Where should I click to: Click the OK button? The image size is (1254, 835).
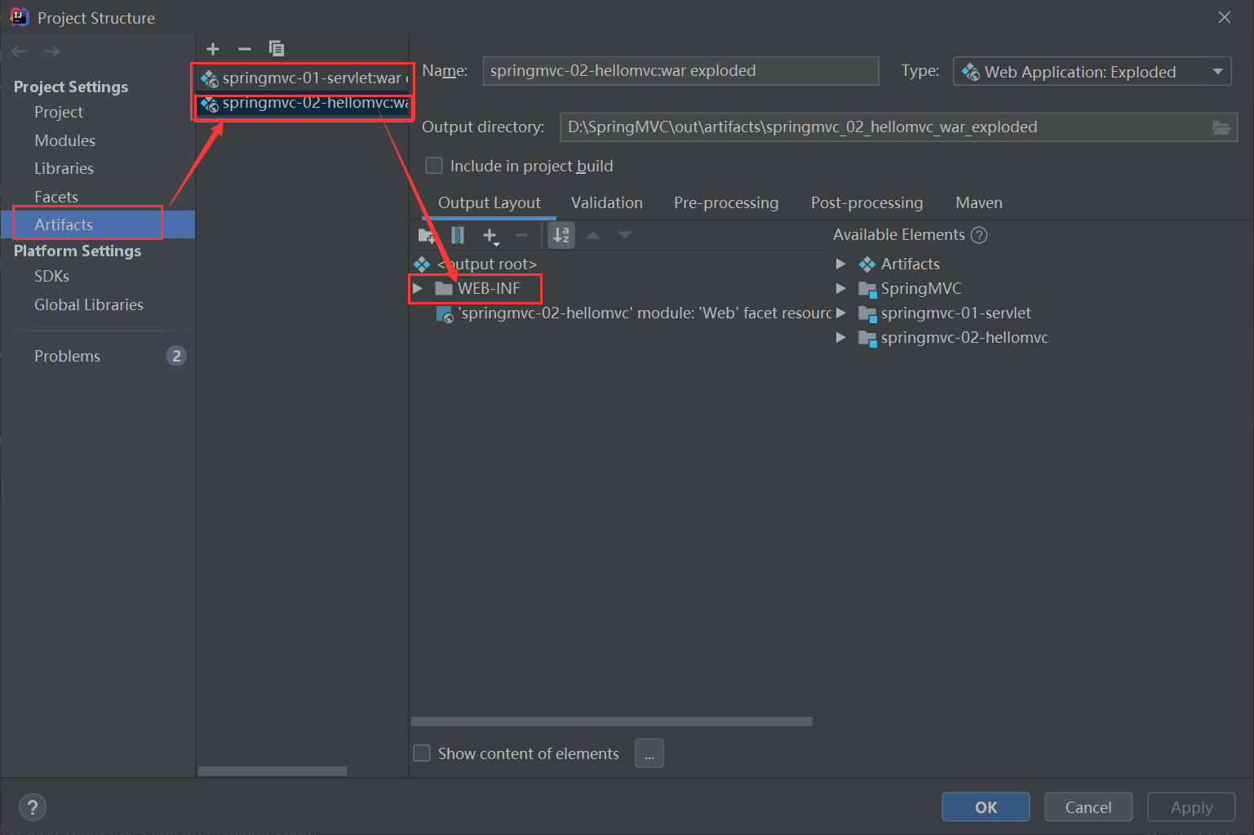tap(986, 807)
